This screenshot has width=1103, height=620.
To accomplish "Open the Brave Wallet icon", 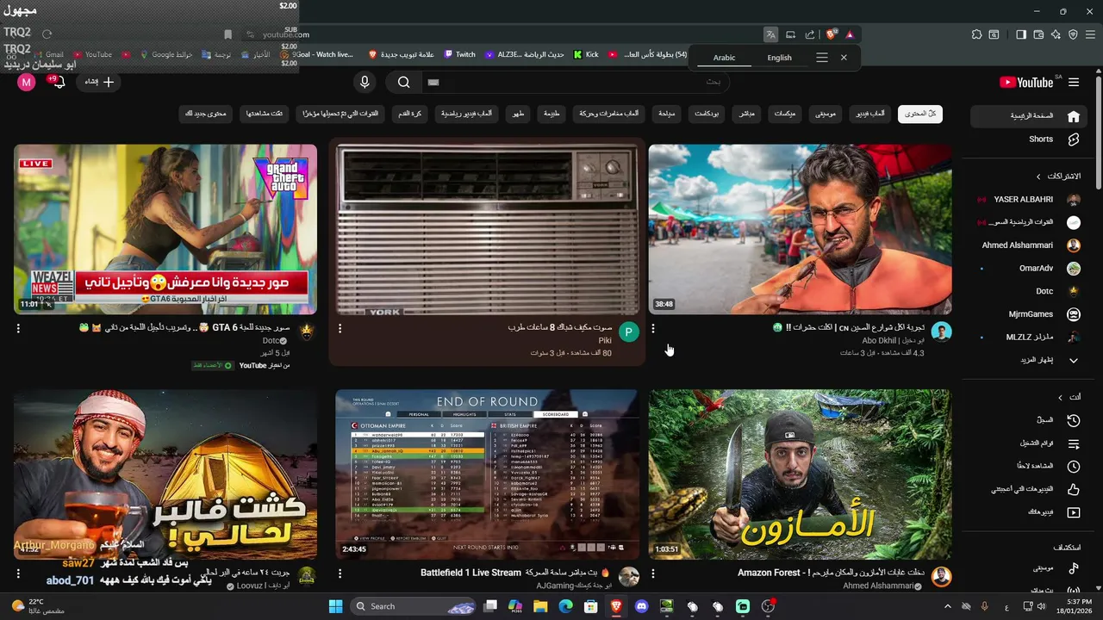I will (x=1038, y=34).
